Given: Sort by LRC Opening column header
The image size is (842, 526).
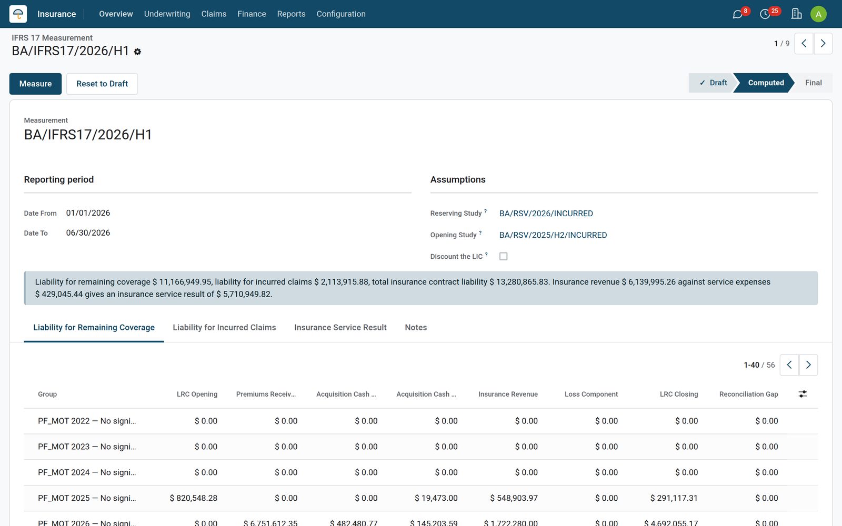Looking at the screenshot, I should click(x=197, y=394).
